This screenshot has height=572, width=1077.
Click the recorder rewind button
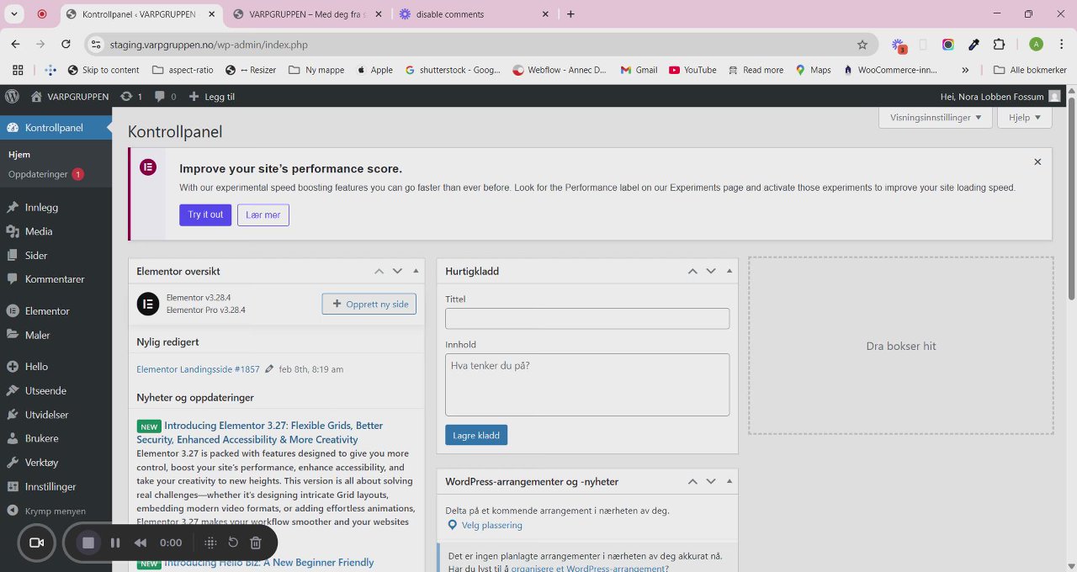point(141,543)
